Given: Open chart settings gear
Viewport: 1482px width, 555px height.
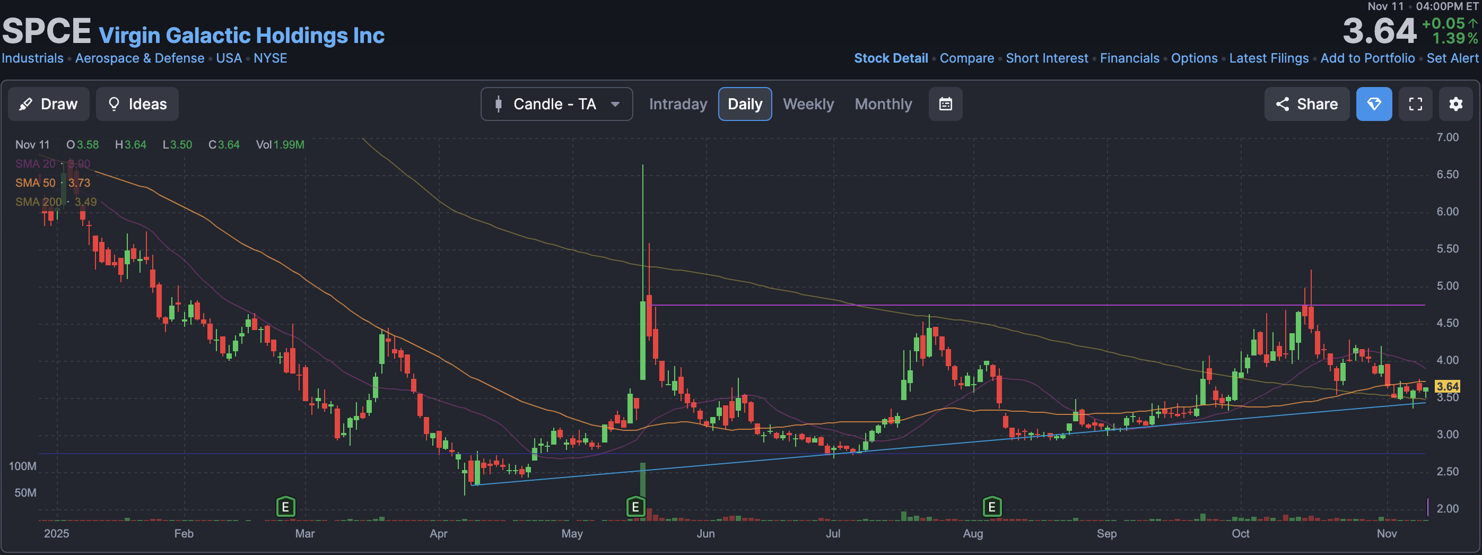Looking at the screenshot, I should (1455, 104).
